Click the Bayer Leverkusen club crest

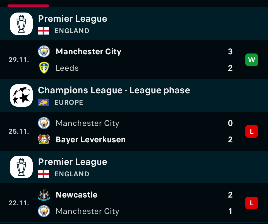[x=44, y=140]
